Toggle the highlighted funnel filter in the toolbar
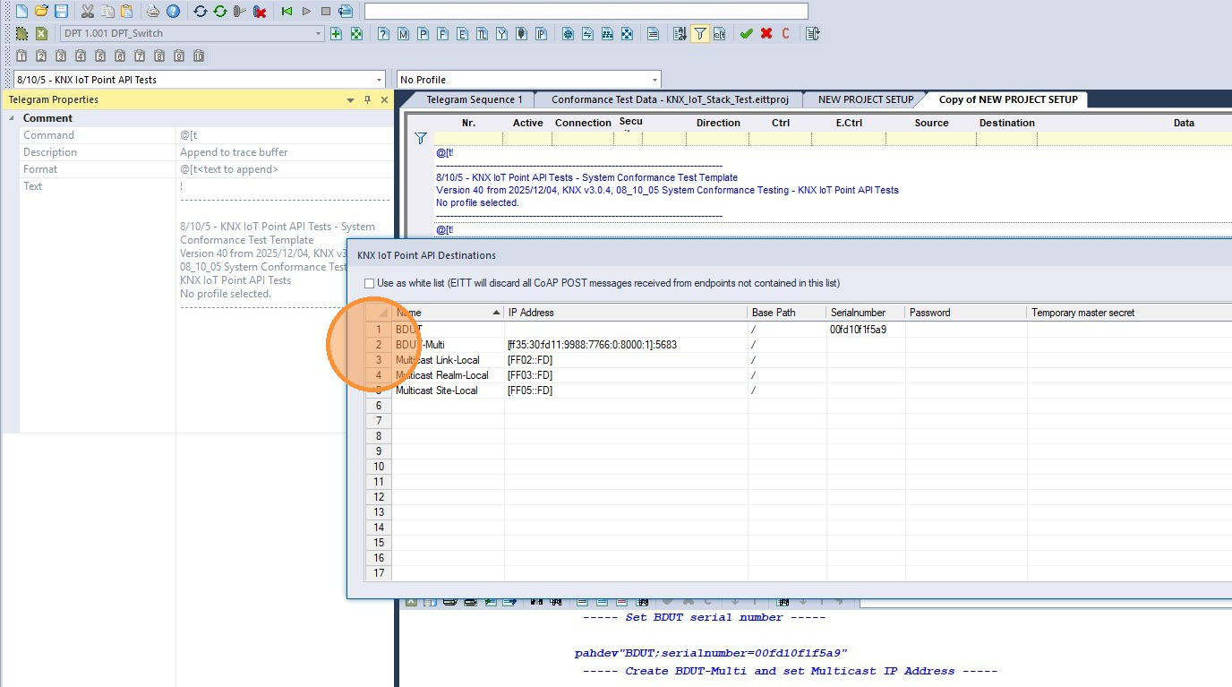The image size is (1232, 687). click(699, 34)
